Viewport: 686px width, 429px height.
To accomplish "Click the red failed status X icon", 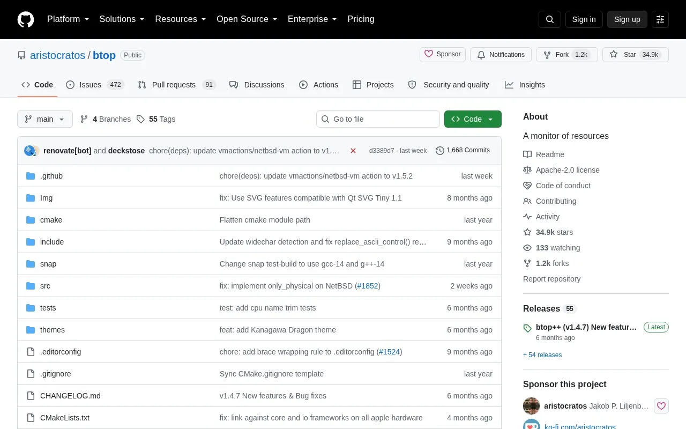I will [x=353, y=151].
